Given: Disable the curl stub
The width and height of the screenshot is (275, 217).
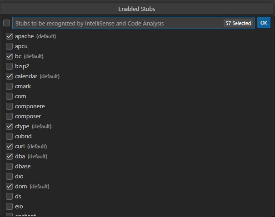Looking at the screenshot, I should click(x=9, y=146).
